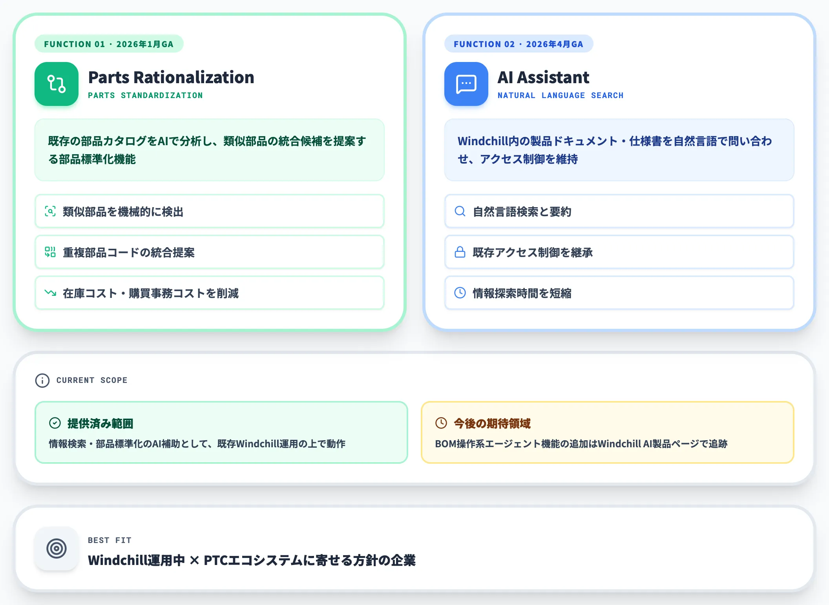The height and width of the screenshot is (605, 829).
Task: Click the green description box about 部品標準化機能
Action: pos(210,150)
